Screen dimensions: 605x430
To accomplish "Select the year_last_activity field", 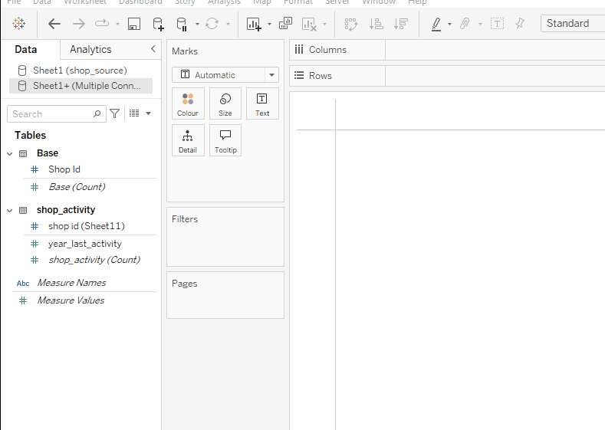I will coord(85,244).
